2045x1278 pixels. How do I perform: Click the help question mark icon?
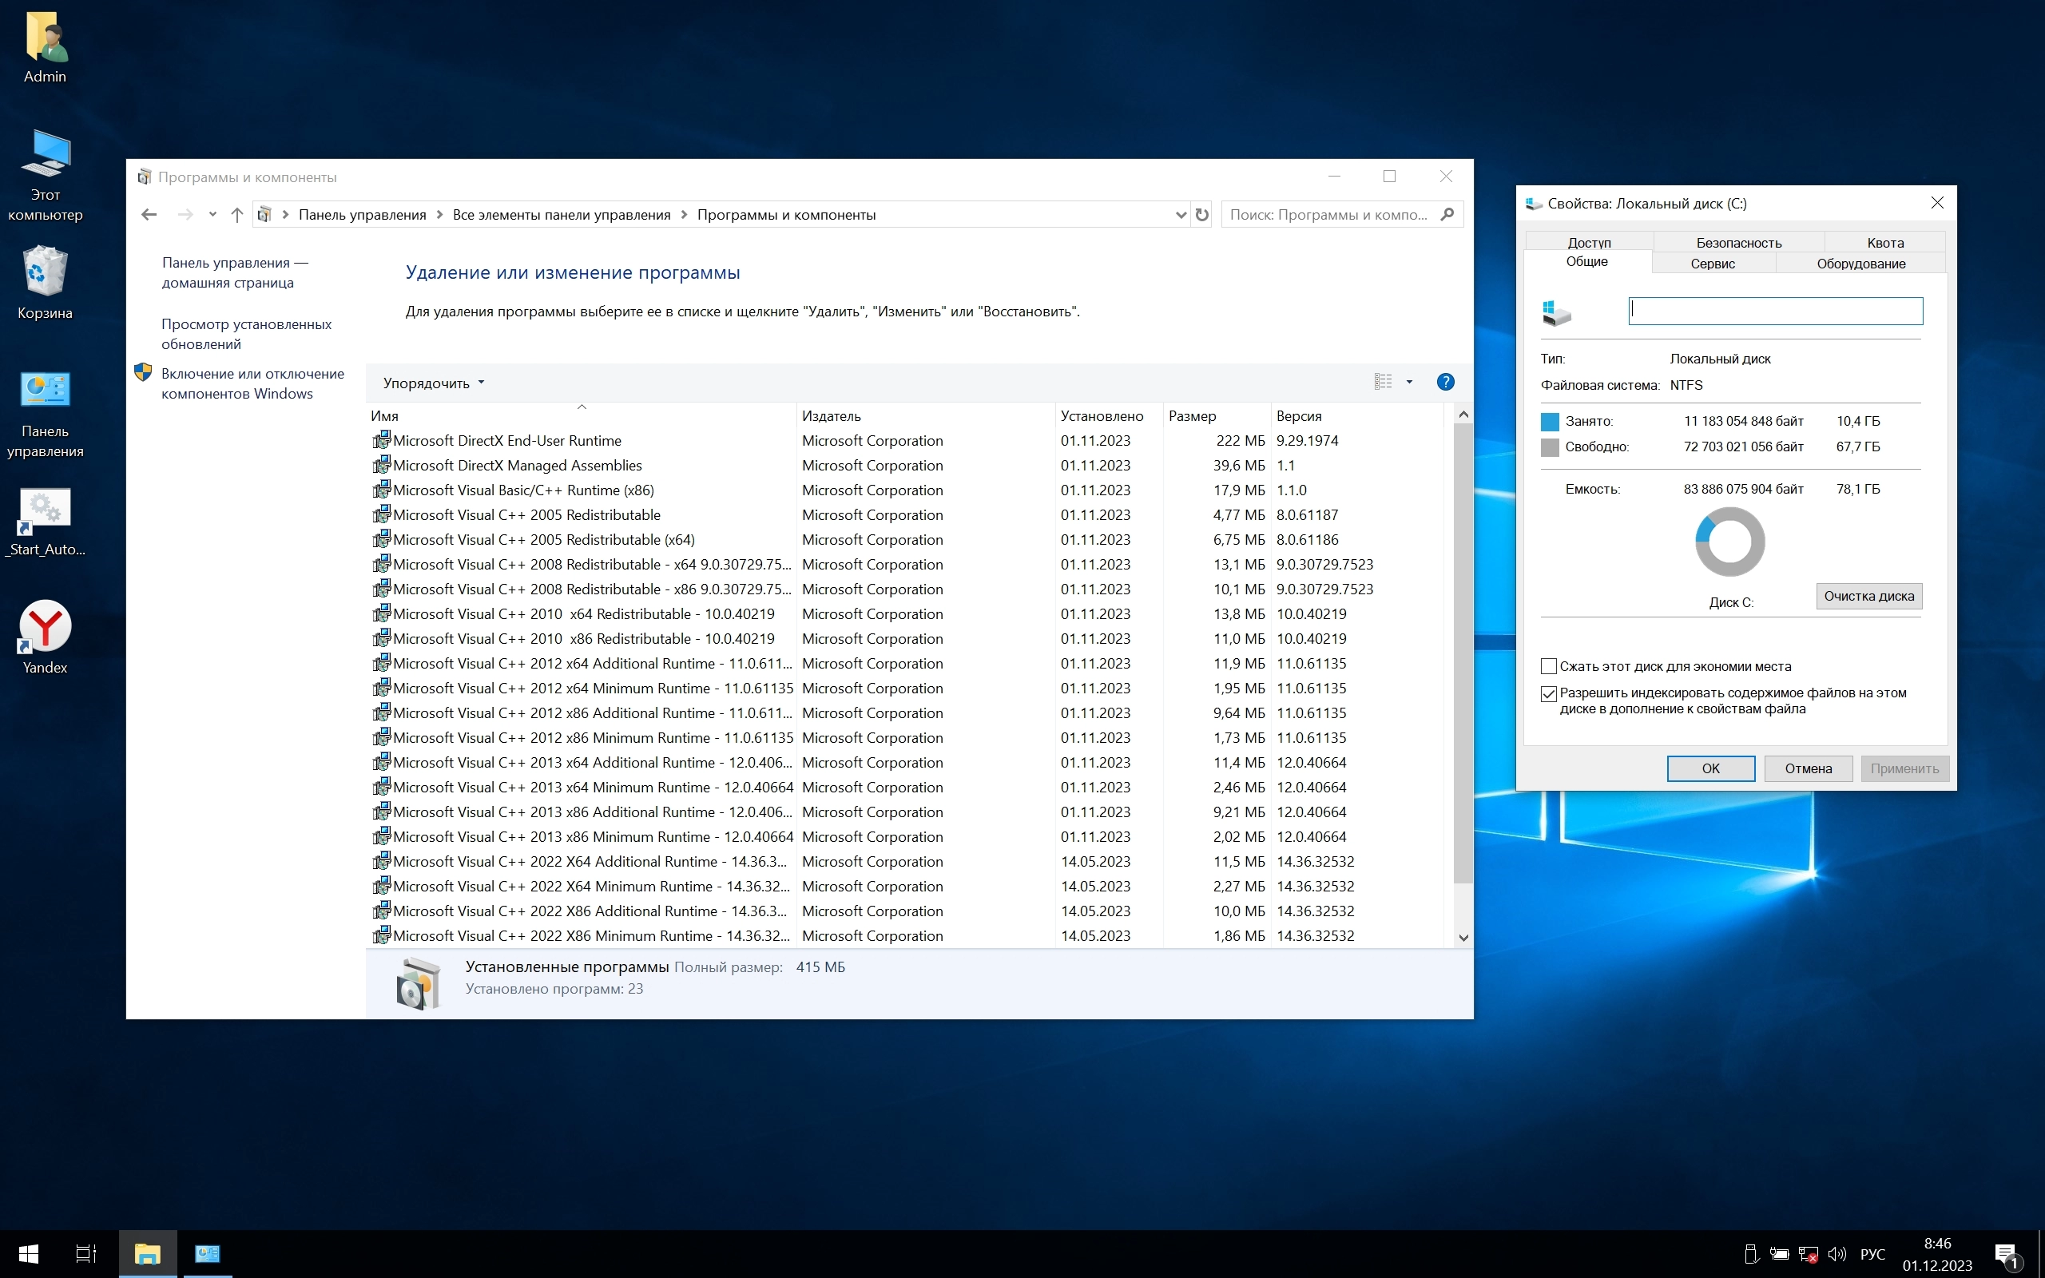[x=1445, y=382]
